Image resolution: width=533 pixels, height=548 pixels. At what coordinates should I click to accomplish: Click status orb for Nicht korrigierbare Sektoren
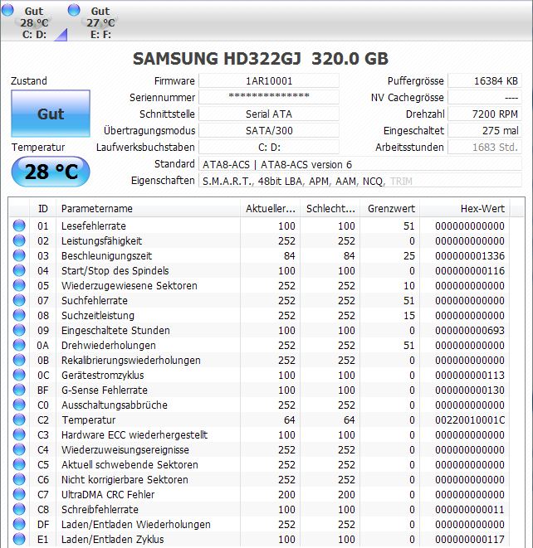tap(19, 479)
